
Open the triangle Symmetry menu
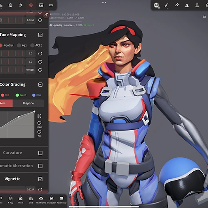[x=187, y=5]
